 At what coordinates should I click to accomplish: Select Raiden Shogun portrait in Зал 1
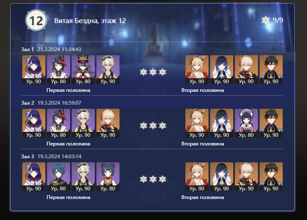coord(34,70)
